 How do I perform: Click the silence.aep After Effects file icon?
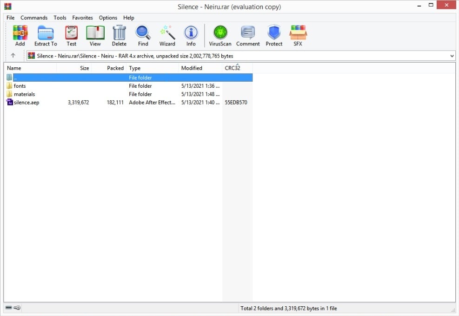click(x=10, y=102)
